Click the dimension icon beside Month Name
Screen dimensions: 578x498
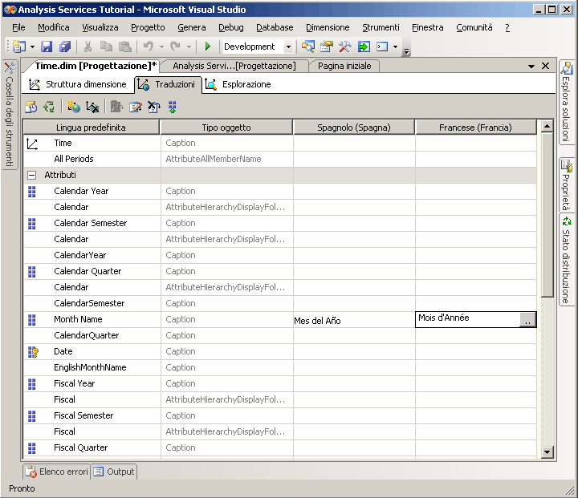click(32, 319)
